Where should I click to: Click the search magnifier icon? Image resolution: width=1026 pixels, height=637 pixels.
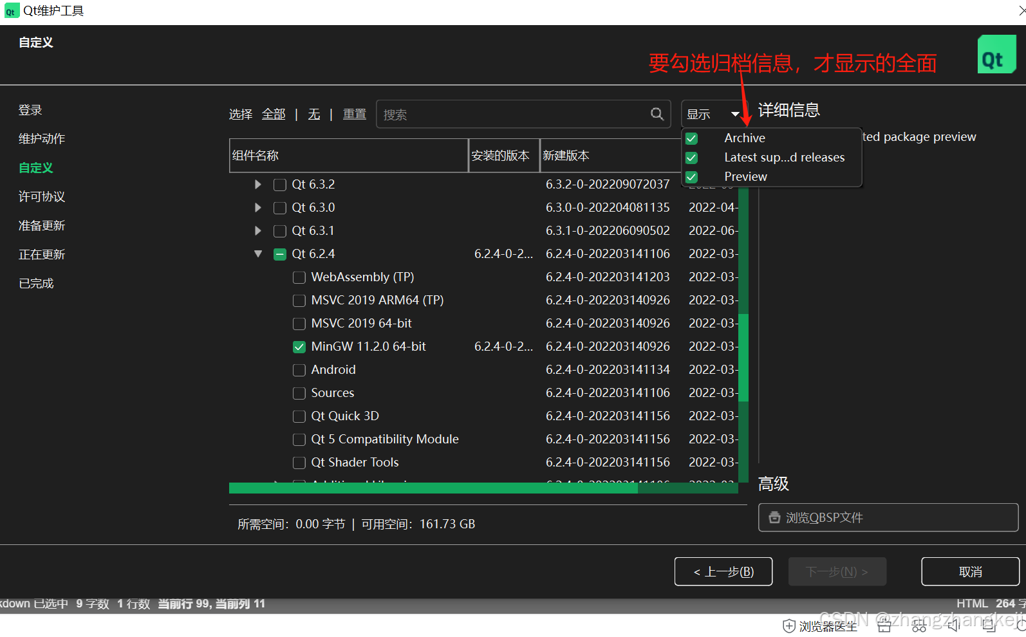[657, 114]
